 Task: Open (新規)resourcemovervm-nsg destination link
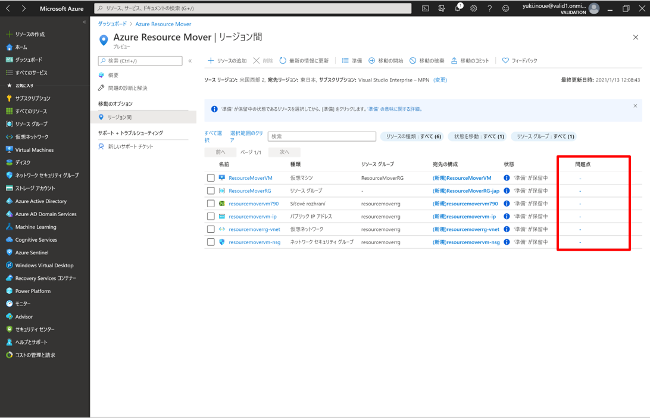(466, 242)
